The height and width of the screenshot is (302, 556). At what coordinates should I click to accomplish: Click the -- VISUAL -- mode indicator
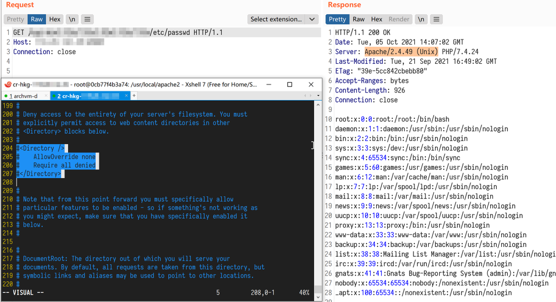pos(23,293)
